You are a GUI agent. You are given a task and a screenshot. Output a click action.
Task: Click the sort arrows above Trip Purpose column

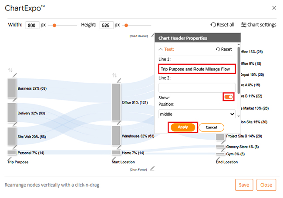10,70
